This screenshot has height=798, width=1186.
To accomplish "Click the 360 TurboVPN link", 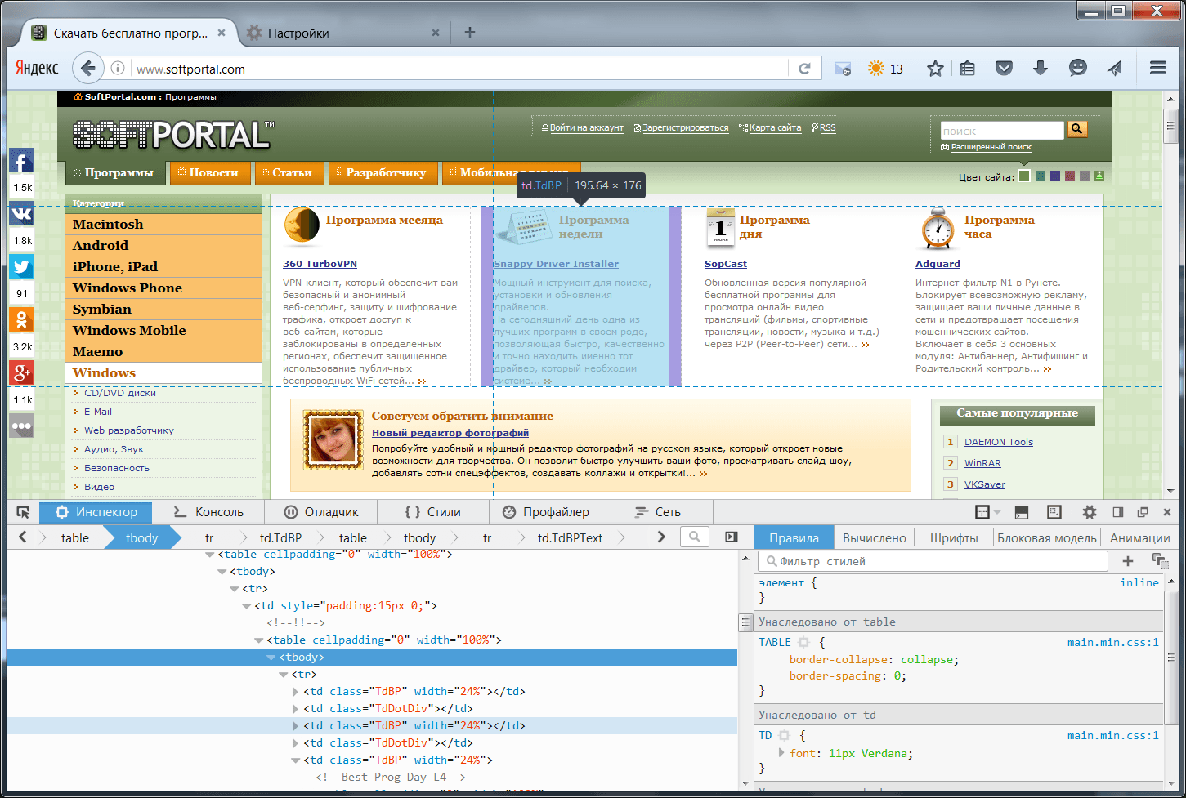I will click(320, 264).
